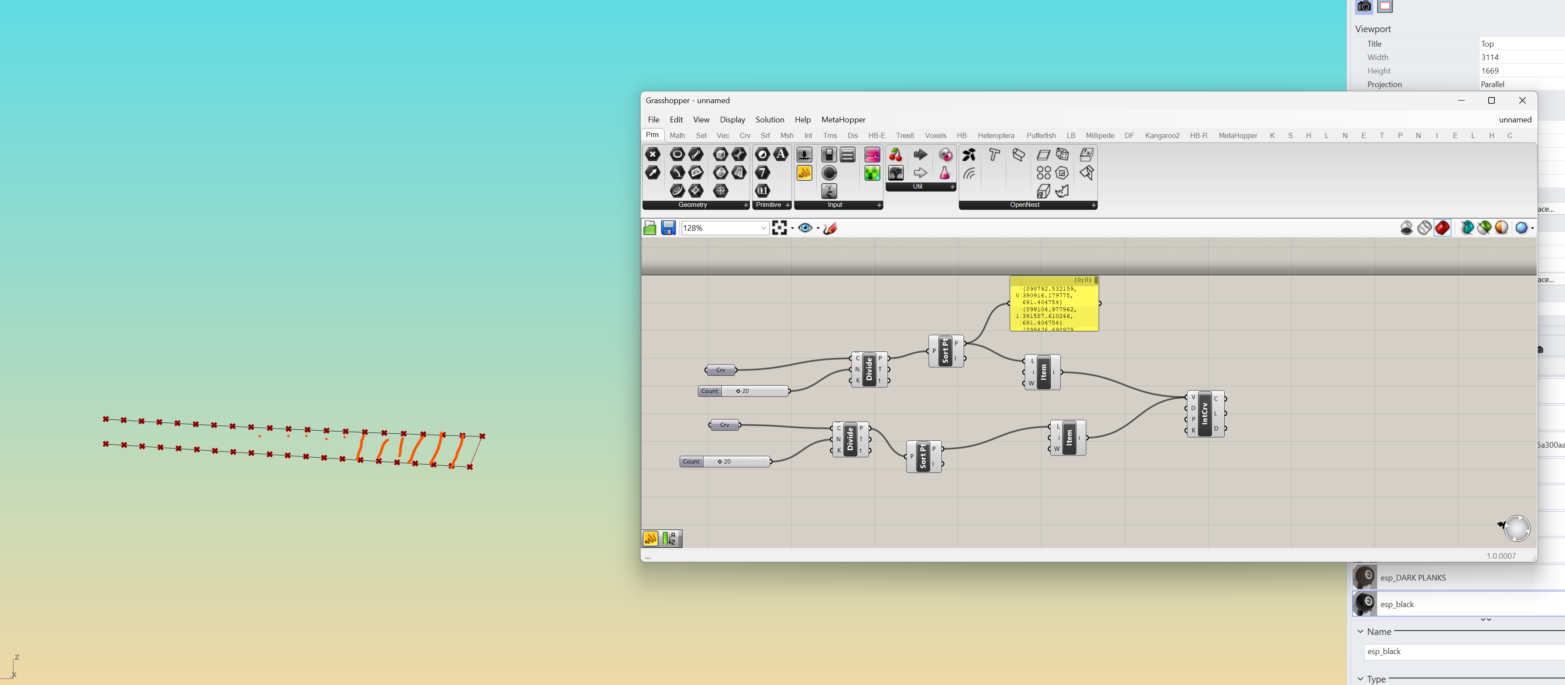
Task: Select the Sketch tool red pencil icon
Action: click(830, 228)
